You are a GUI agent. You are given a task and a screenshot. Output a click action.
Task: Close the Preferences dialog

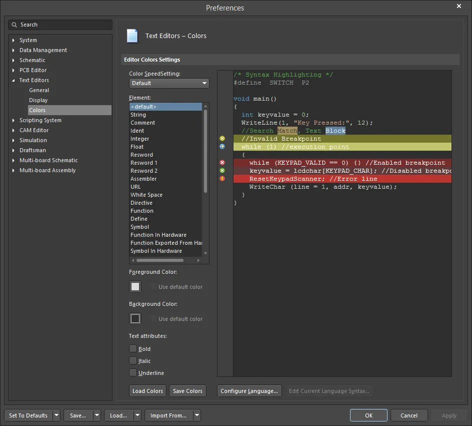point(459,6)
